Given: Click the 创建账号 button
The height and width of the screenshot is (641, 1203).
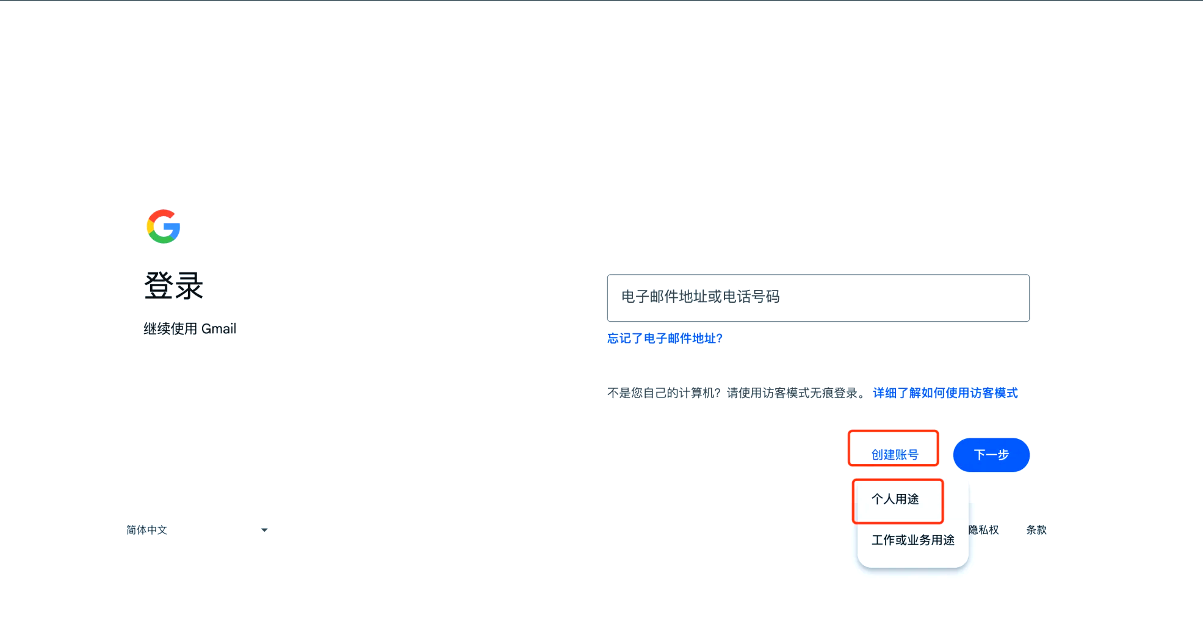Looking at the screenshot, I should tap(894, 455).
